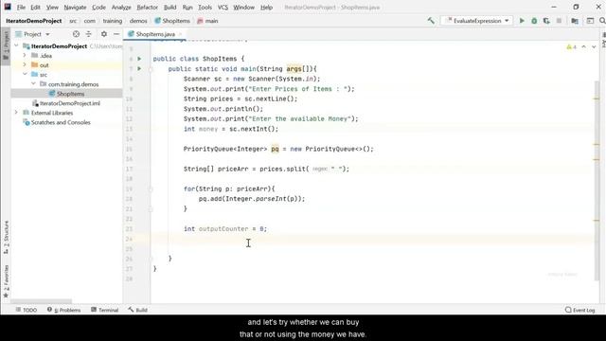This screenshot has width=606, height=341.
Task: Open Project panel settings gear
Action: point(104,34)
